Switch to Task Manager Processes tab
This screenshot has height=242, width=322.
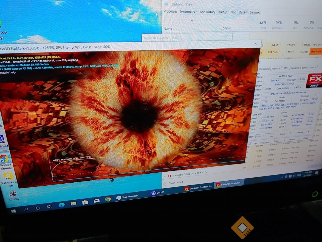click(170, 12)
